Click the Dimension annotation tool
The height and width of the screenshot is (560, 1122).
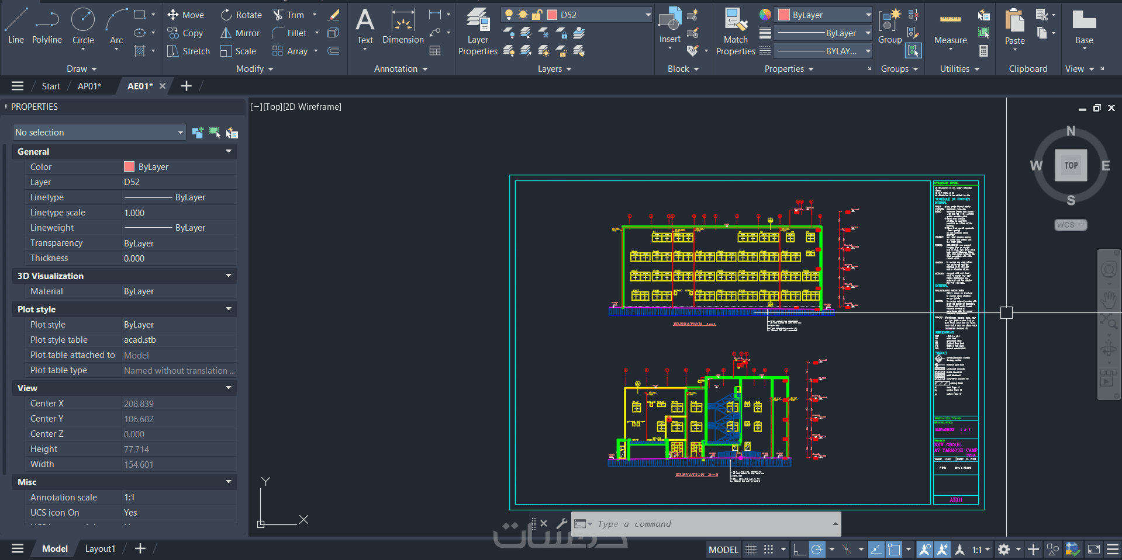pyautogui.click(x=403, y=27)
